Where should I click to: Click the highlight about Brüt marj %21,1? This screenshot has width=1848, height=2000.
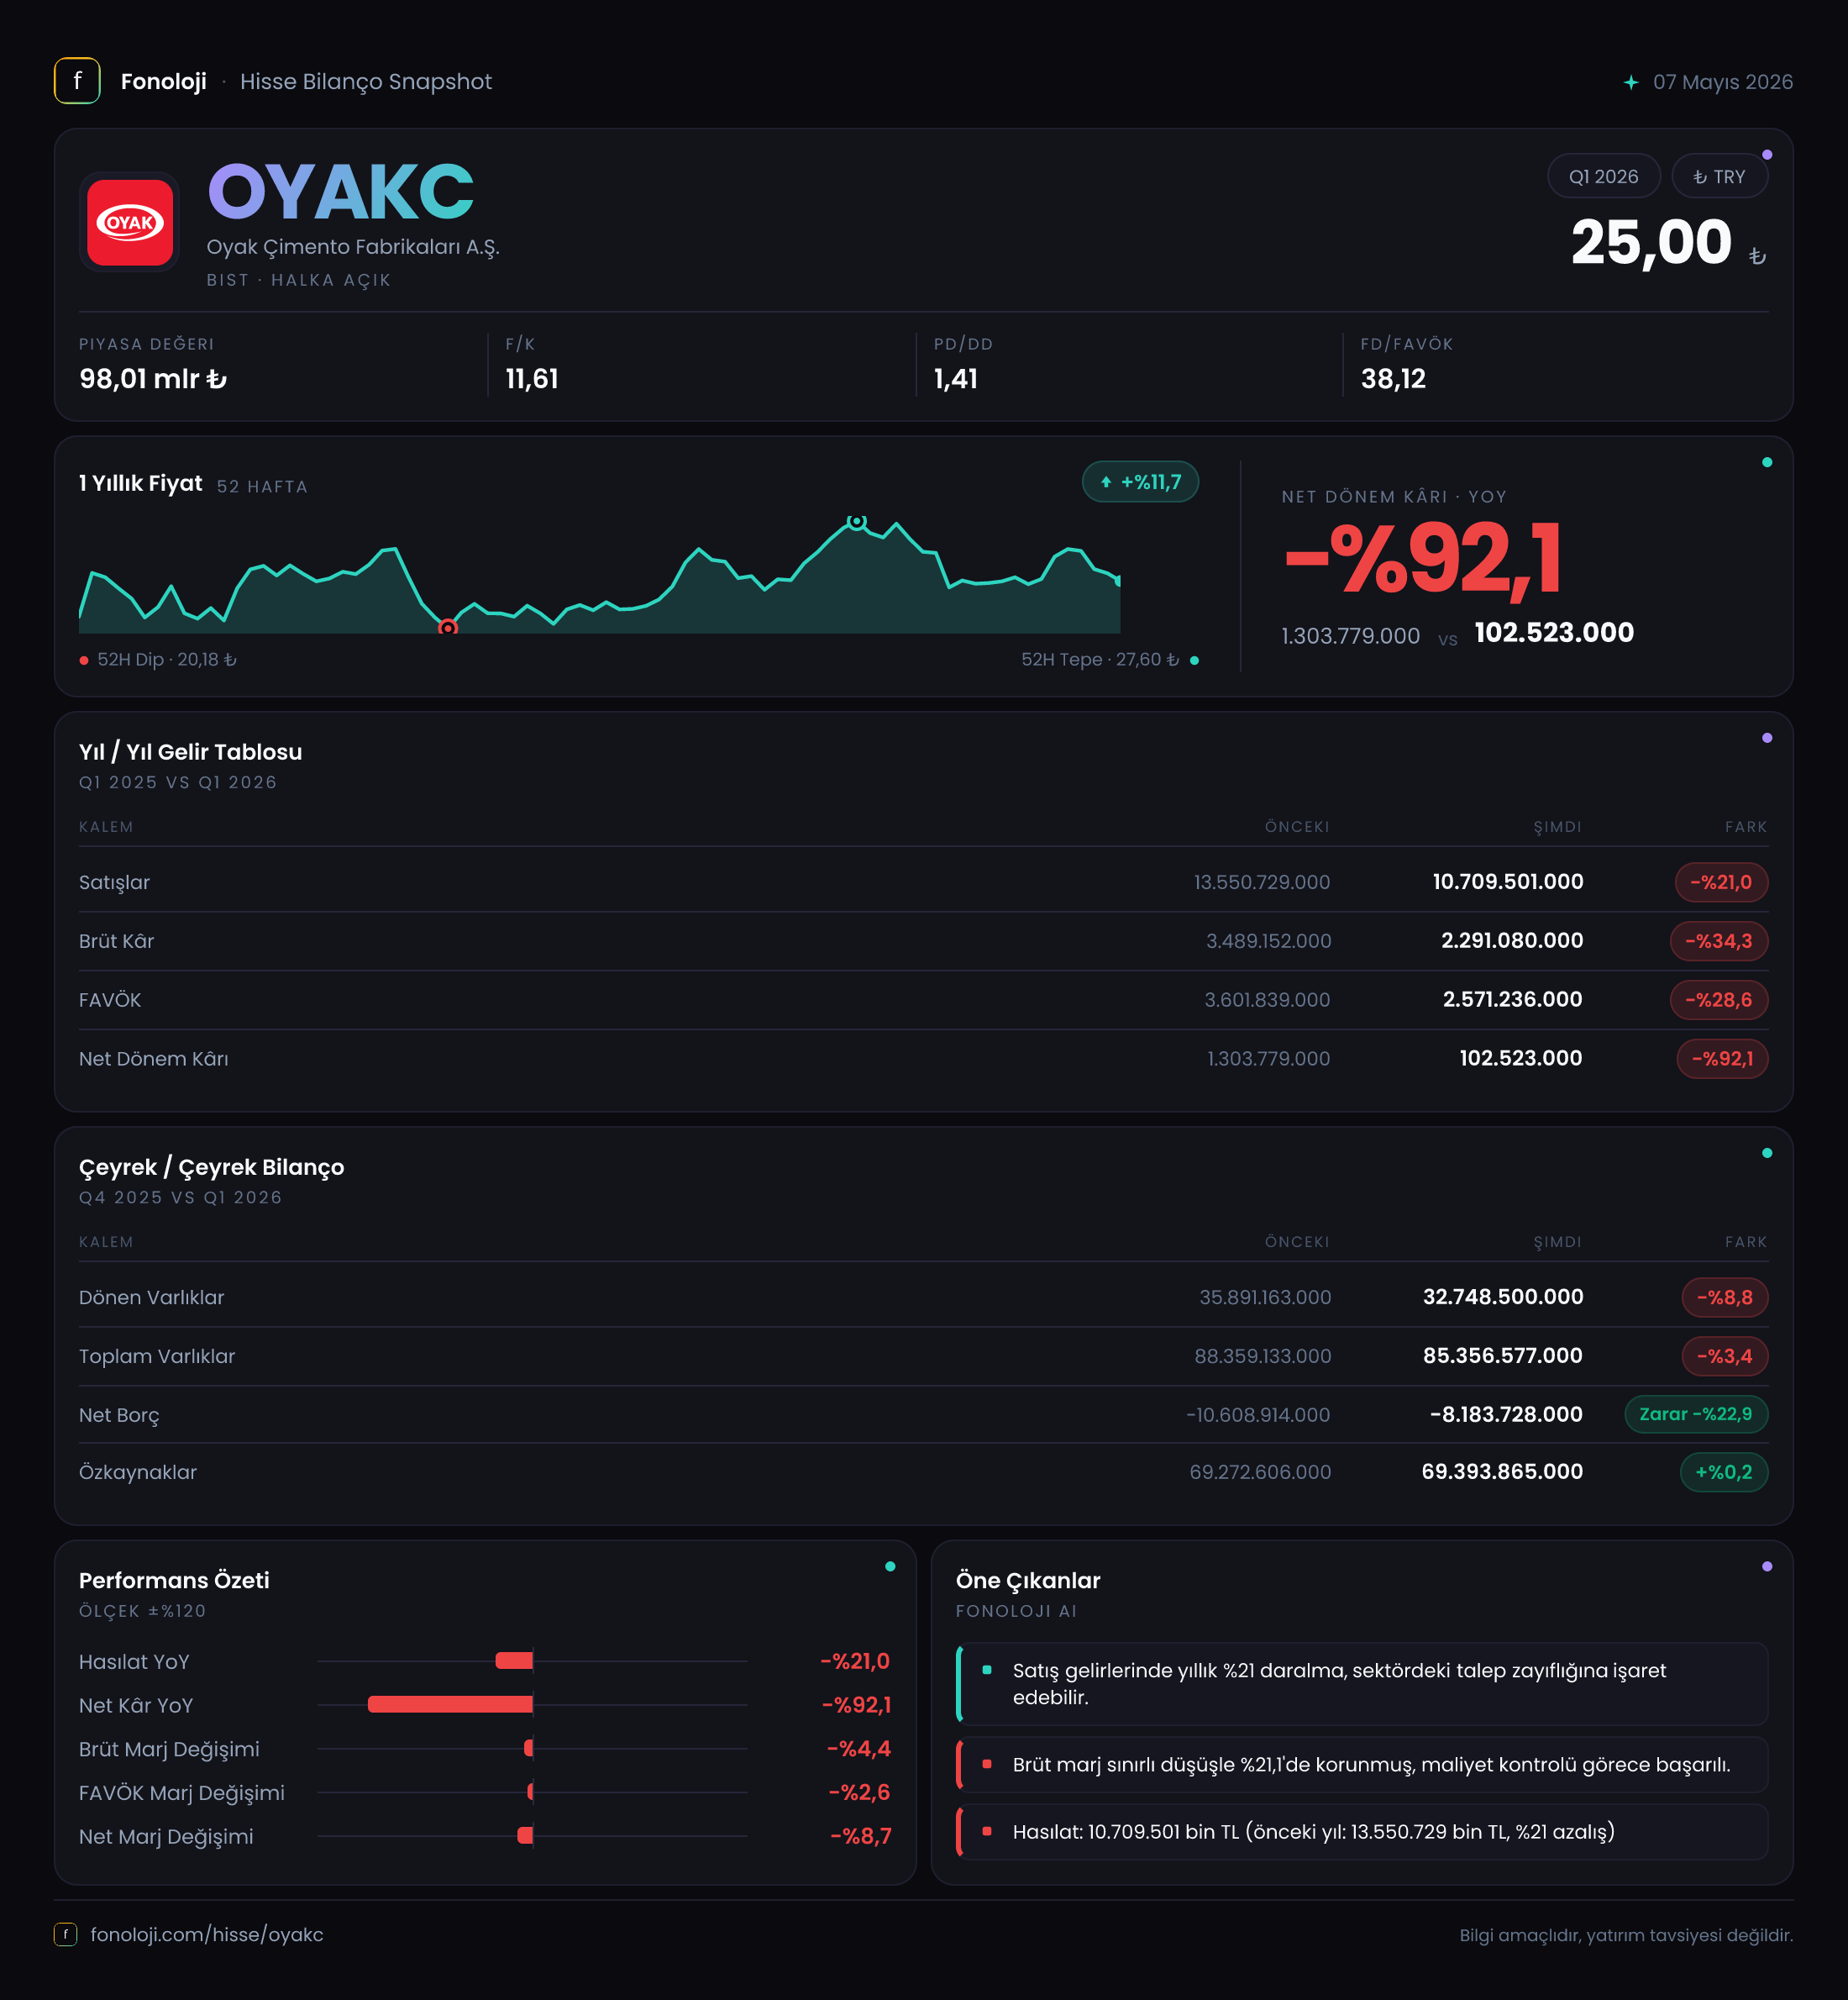click(x=1362, y=1765)
